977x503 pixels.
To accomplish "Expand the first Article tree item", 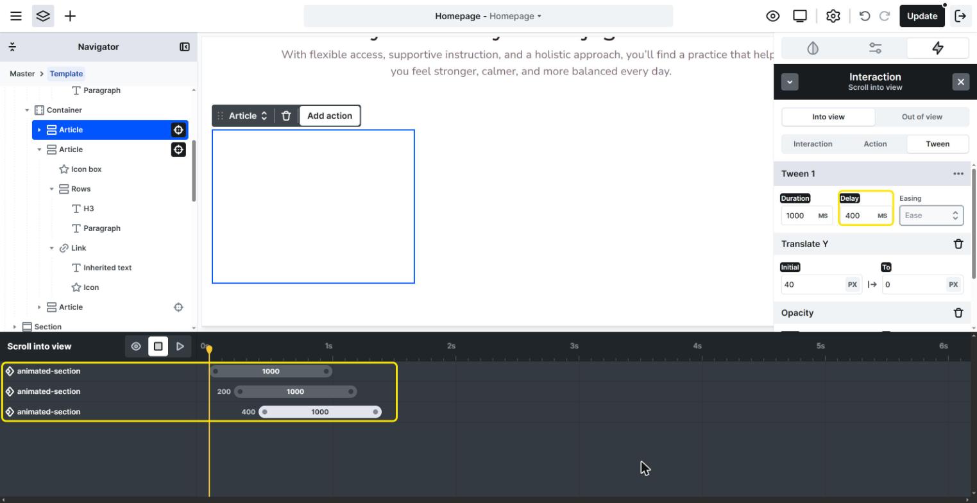I will 39,130.
